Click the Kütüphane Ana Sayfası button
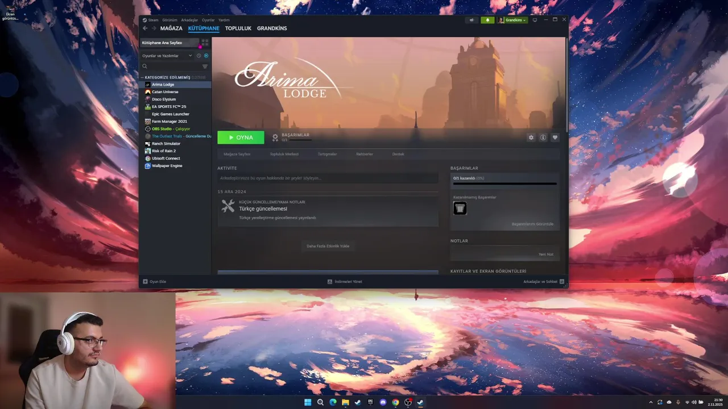728x409 pixels. point(169,43)
